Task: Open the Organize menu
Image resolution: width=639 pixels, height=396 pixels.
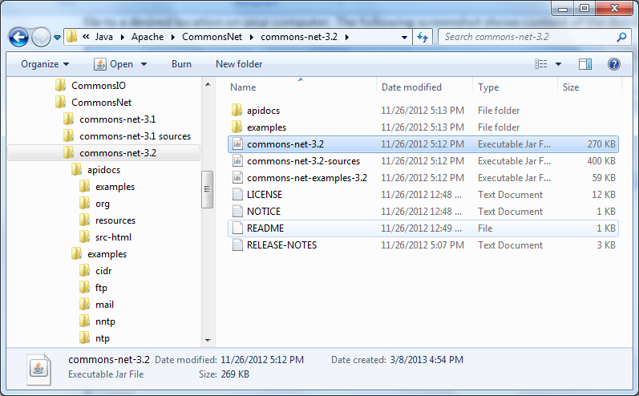Action: [45, 64]
